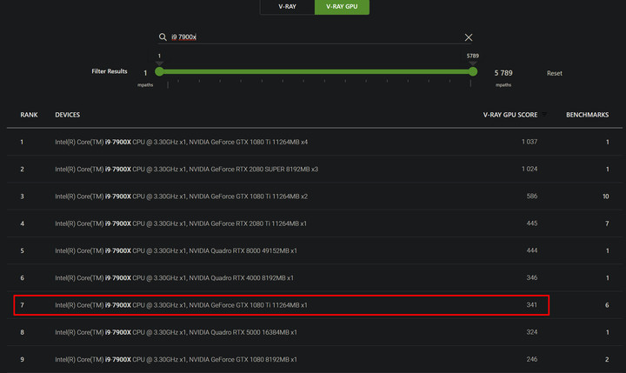Click the score value 1 037
Viewport: 626px width, 373px height.
click(529, 142)
